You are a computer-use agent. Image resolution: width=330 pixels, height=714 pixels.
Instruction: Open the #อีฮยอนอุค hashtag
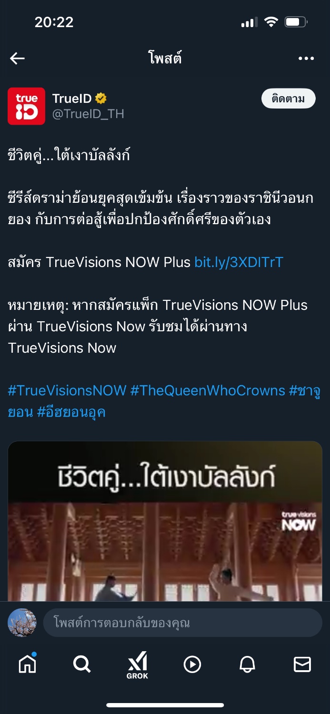coord(71,412)
